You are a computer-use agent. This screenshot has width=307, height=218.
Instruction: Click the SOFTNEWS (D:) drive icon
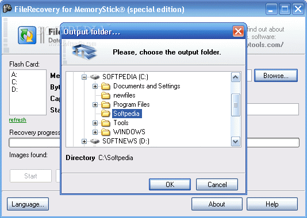pyautogui.click(x=95, y=141)
